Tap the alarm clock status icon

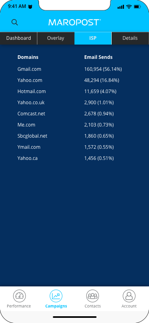30,7
